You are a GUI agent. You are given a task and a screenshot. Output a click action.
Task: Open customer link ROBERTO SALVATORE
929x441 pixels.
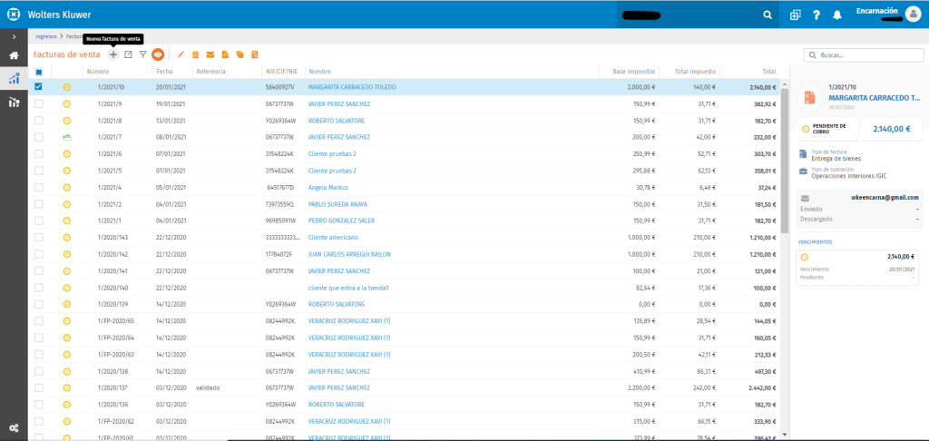point(336,121)
